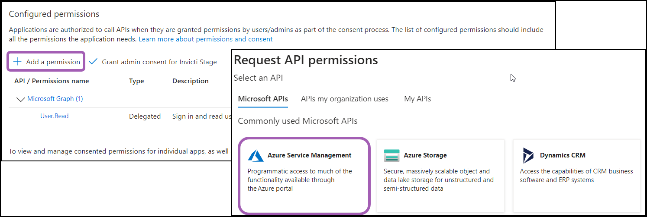This screenshot has width=647, height=217.
Task: Click the API / Permissions name column header
Action: pyautogui.click(x=52, y=81)
